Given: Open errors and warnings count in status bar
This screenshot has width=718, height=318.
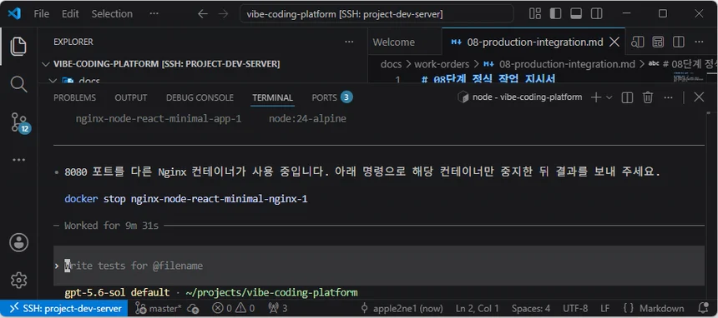Looking at the screenshot, I should [x=233, y=308].
